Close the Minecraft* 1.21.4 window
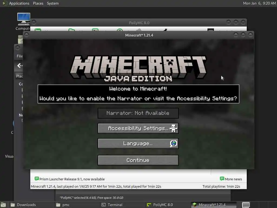 (x=250, y=35)
